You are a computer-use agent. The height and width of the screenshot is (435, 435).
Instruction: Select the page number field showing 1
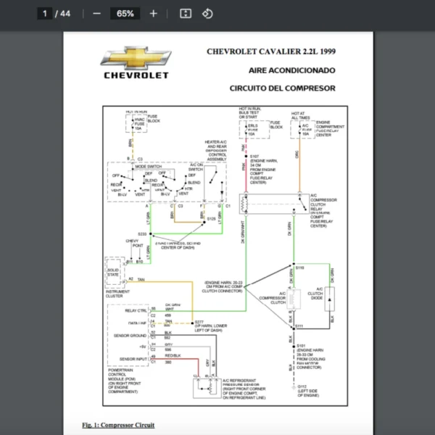point(45,14)
